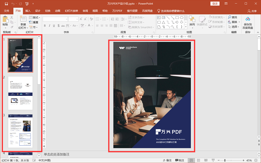Click the Share (共享) button
The width and height of the screenshot is (261, 163).
click(x=252, y=11)
